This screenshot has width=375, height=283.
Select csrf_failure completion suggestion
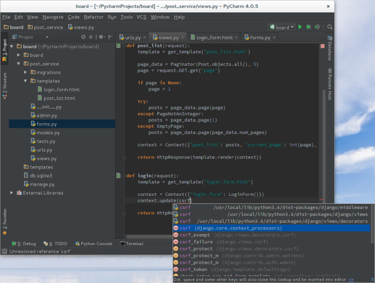point(272,242)
